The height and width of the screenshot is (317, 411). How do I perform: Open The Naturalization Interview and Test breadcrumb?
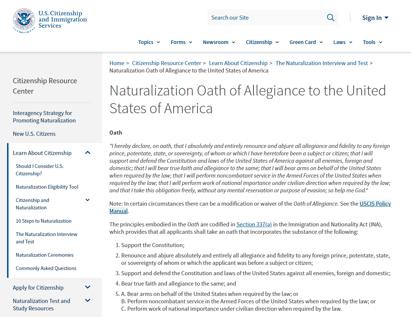click(321, 63)
